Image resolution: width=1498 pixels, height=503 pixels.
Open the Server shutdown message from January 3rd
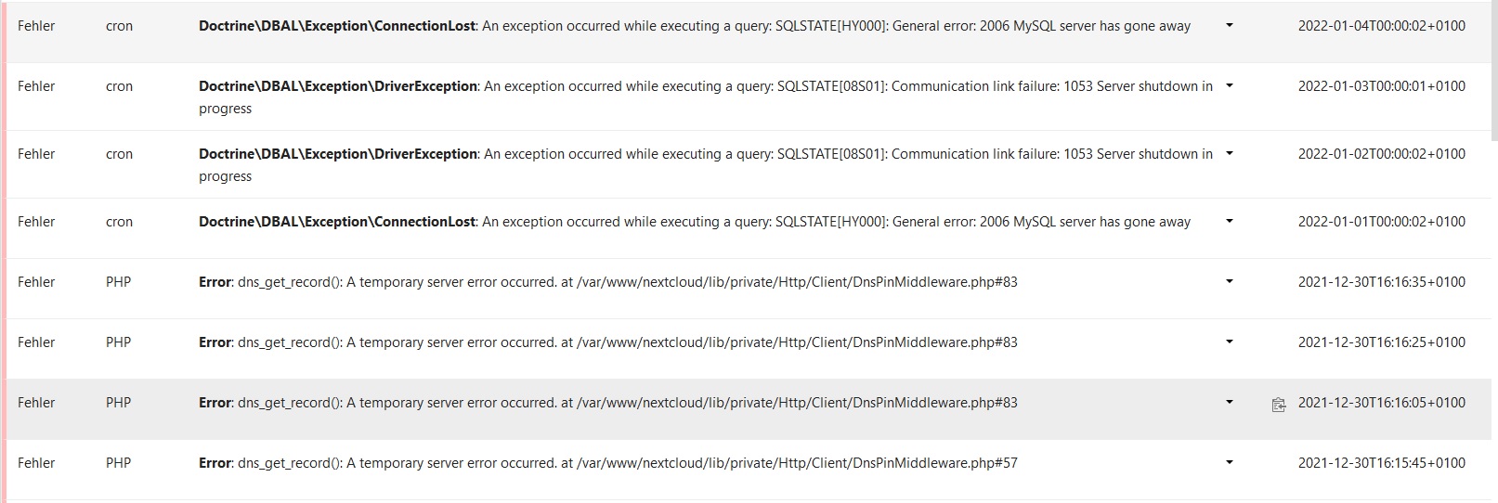click(x=706, y=97)
